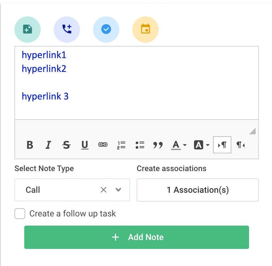
Task: Enable the Create a follow up task checkbox
Action: (x=20, y=213)
